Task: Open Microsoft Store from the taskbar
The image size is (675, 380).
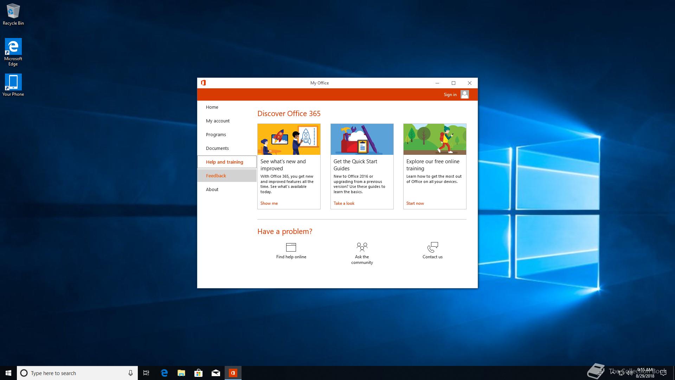Action: (199, 373)
